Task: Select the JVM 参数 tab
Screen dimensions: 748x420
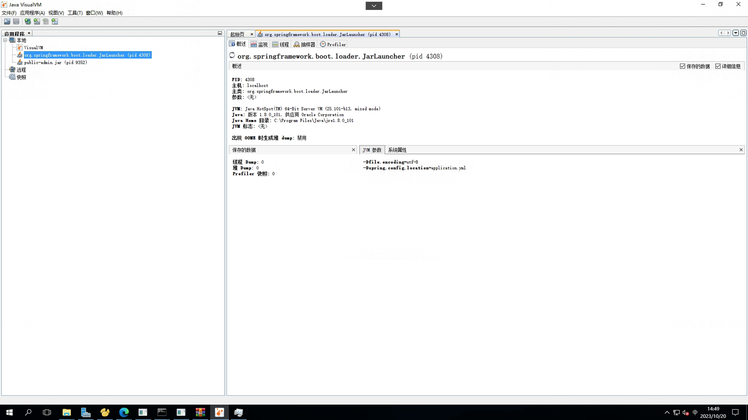Action: (x=372, y=150)
